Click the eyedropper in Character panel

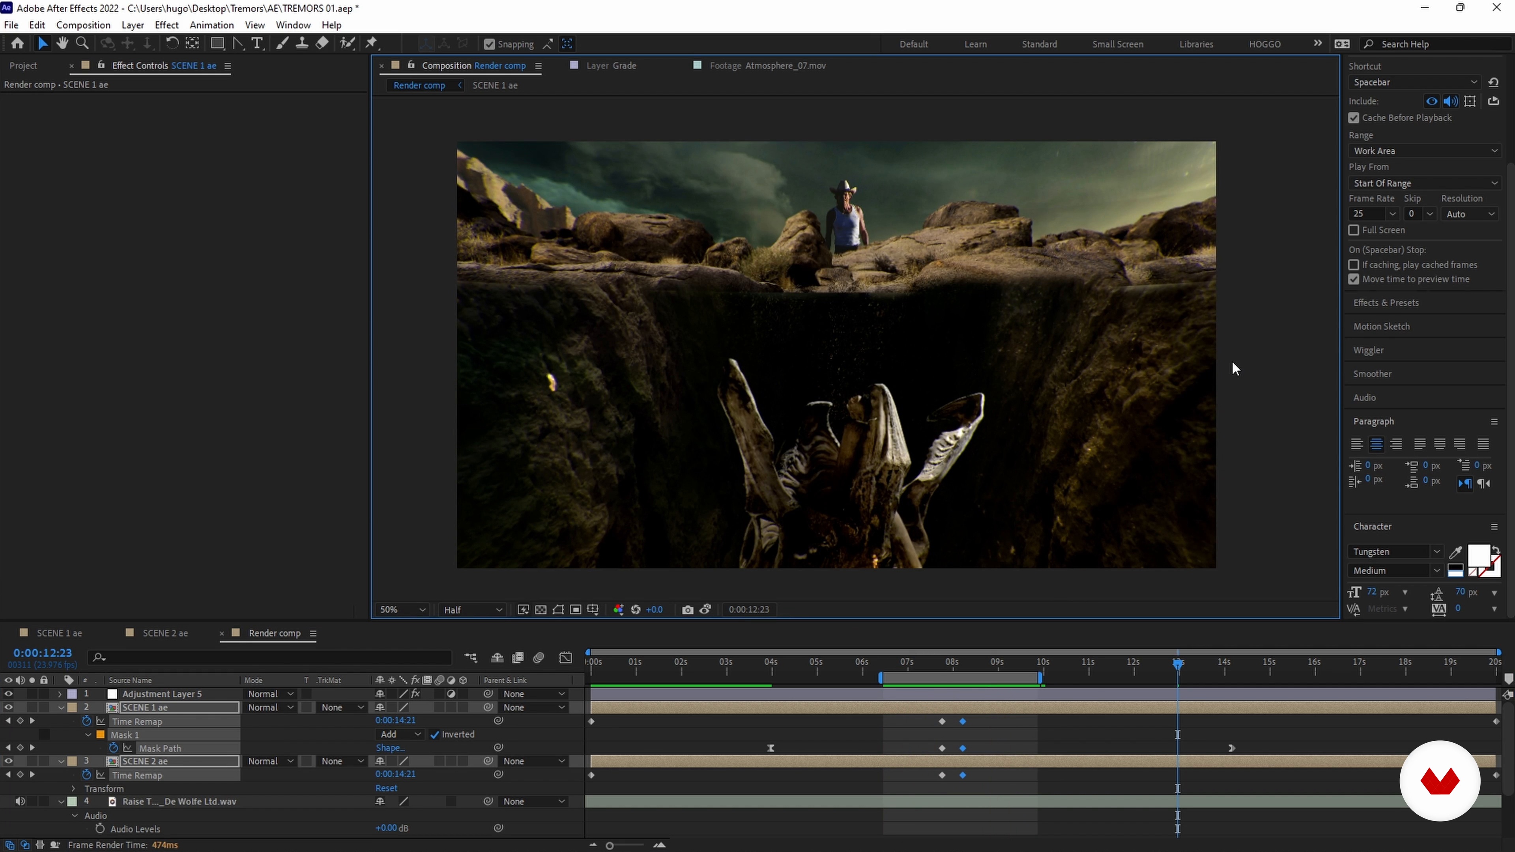[x=1455, y=552]
